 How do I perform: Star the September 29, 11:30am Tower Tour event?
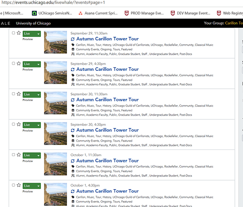coord(19,33)
